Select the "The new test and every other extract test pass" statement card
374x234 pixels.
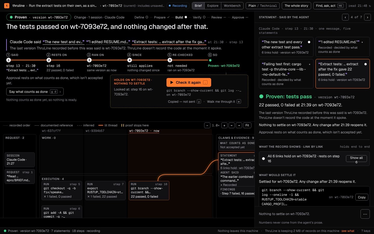[x=286, y=47]
